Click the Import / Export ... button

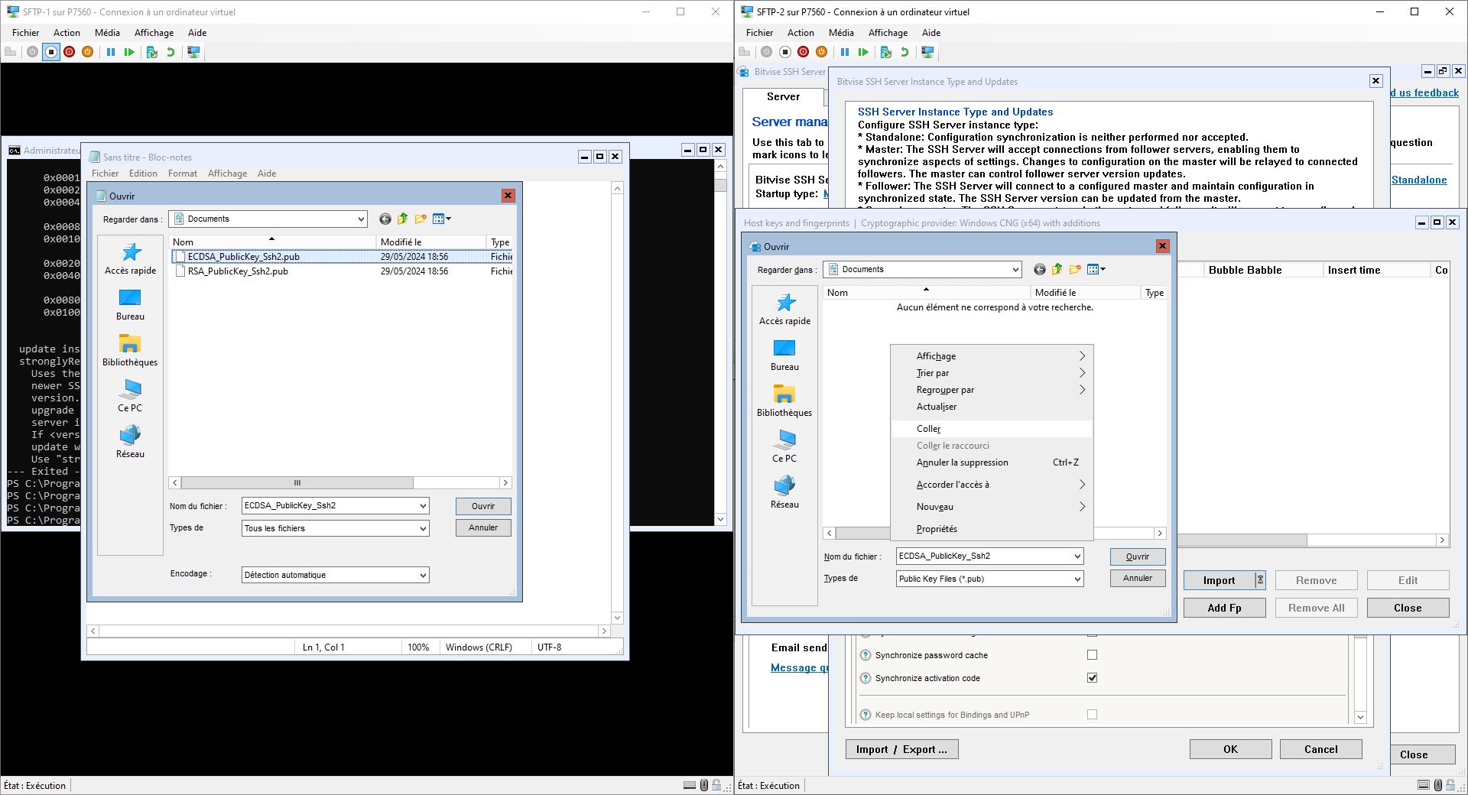(901, 749)
